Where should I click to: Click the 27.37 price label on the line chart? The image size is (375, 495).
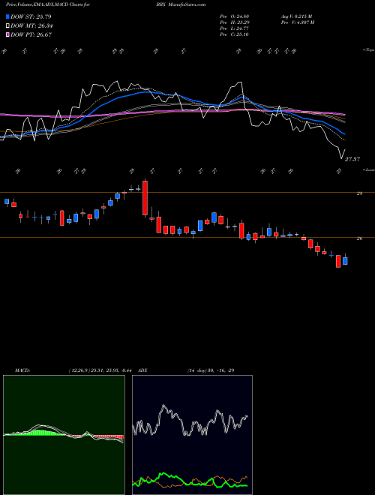pyautogui.click(x=352, y=160)
